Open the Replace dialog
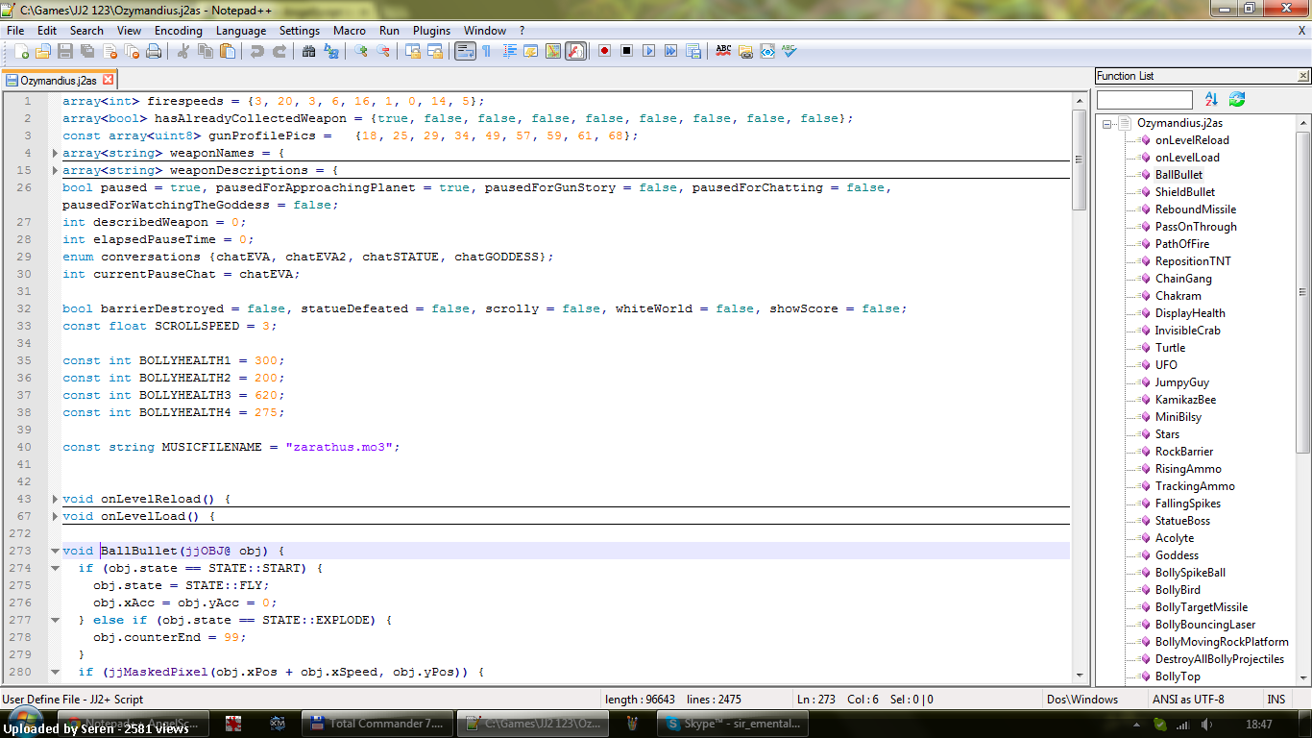 coord(332,51)
